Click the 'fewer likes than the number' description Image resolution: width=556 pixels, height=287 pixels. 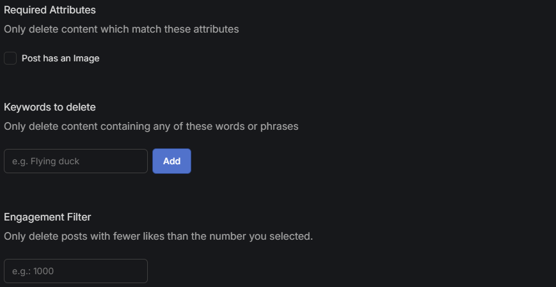pyautogui.click(x=158, y=236)
